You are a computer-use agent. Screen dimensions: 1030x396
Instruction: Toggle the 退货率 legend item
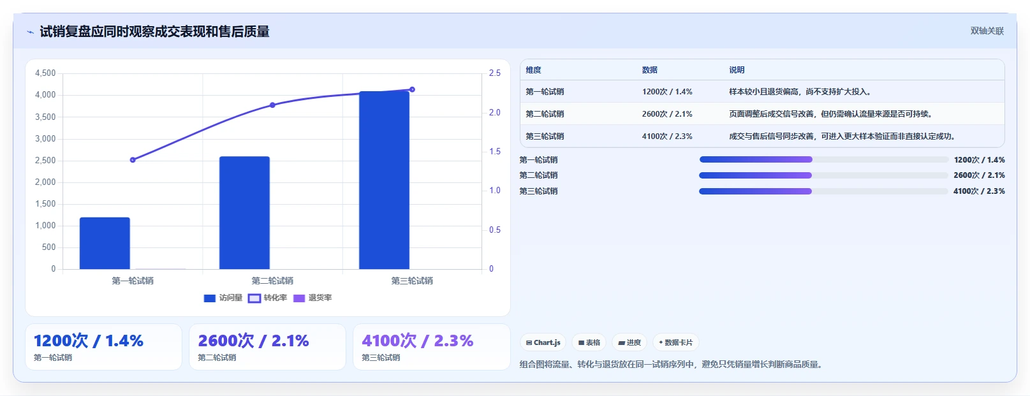click(313, 298)
